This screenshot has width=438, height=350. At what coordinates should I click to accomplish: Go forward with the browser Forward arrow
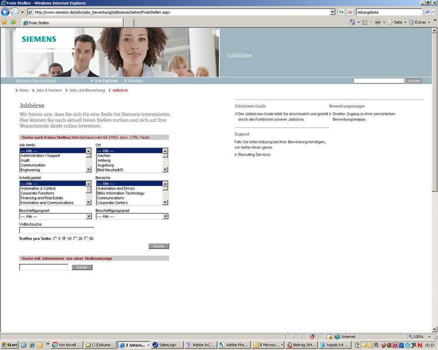point(15,12)
